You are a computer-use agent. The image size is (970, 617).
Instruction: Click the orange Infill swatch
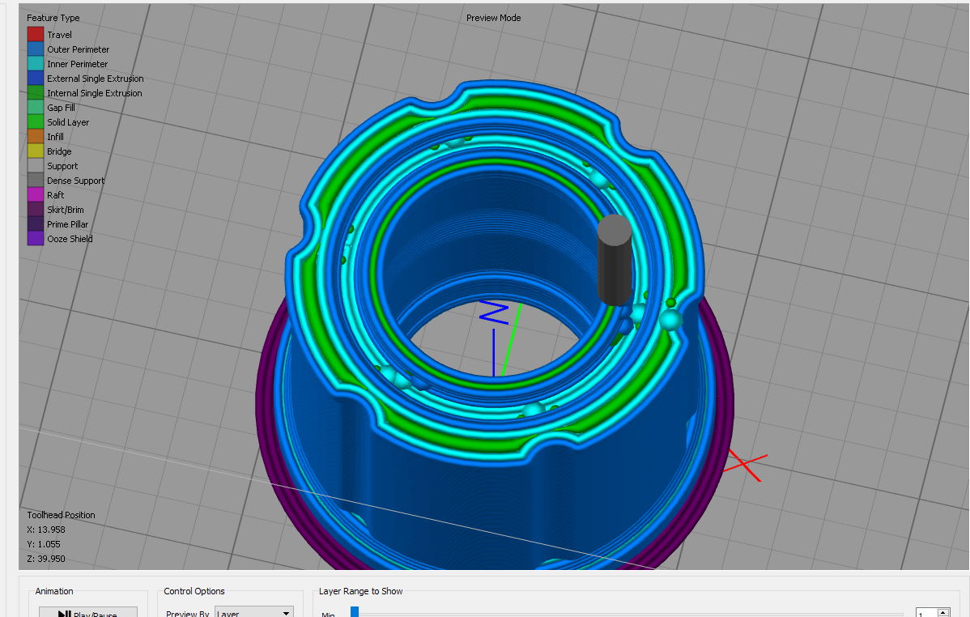36,137
